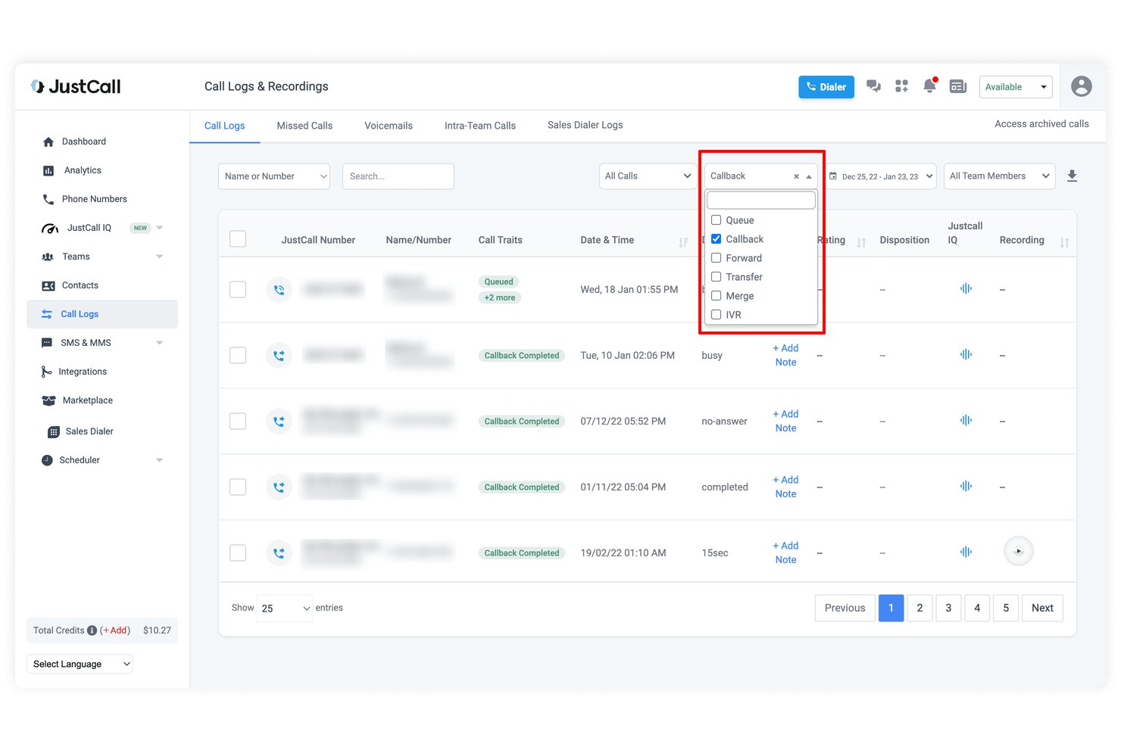Click the +2 more call traits badge

(x=500, y=297)
